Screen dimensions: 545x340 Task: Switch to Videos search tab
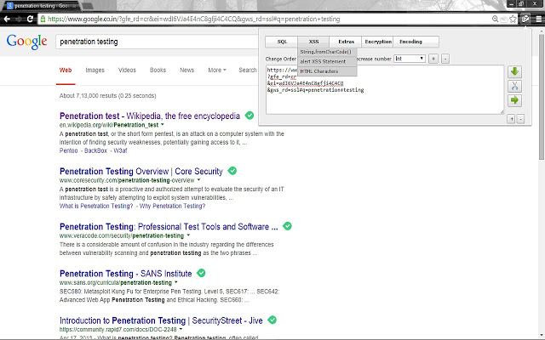coord(127,70)
